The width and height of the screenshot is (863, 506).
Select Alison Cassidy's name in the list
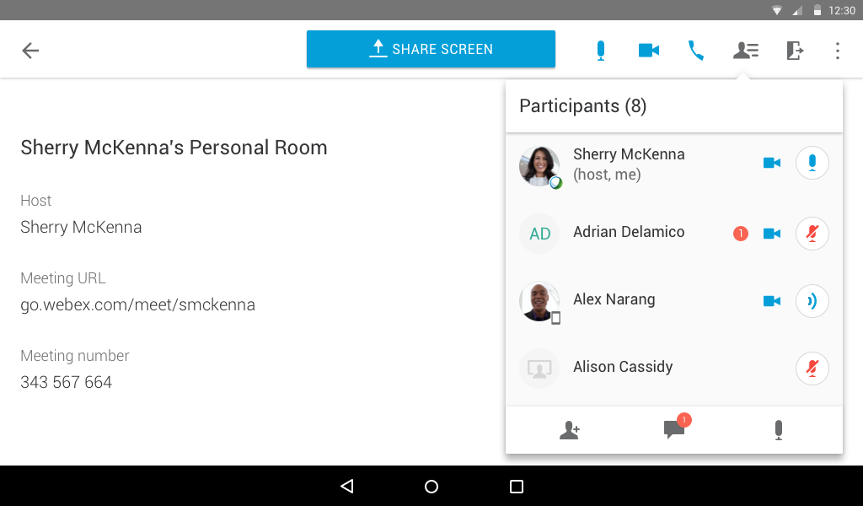[623, 367]
